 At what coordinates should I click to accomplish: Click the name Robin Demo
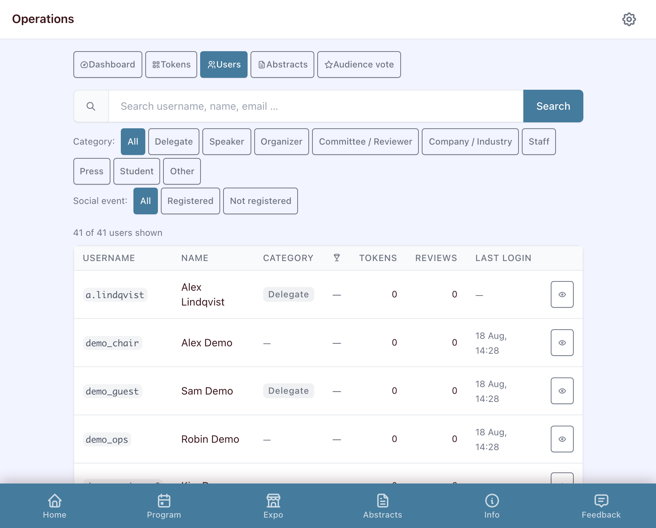pyautogui.click(x=210, y=439)
